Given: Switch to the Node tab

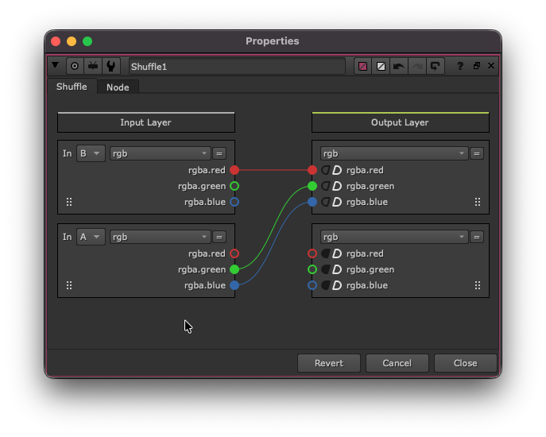Looking at the screenshot, I should 118,87.
